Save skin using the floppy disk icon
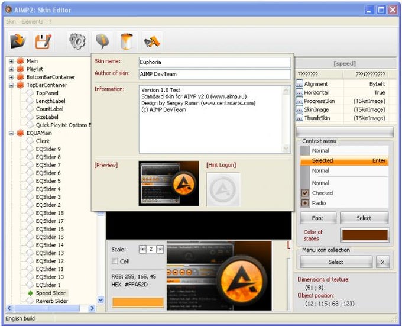This screenshot has width=402, height=326. tap(43, 41)
